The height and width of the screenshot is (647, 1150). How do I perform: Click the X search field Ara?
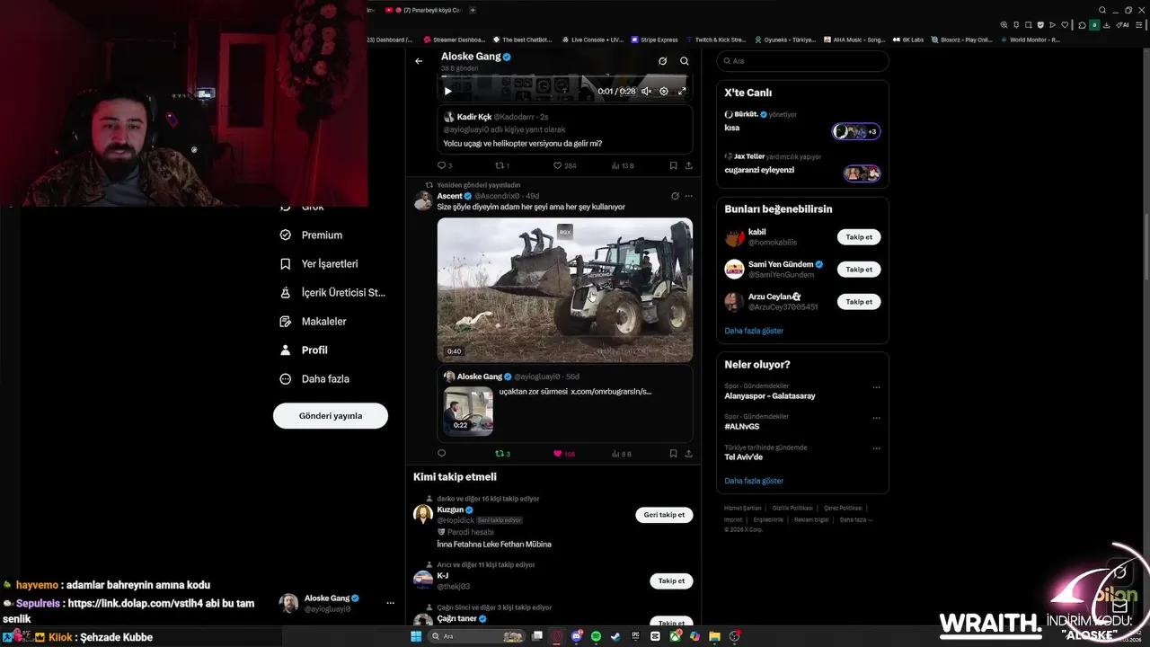802,61
